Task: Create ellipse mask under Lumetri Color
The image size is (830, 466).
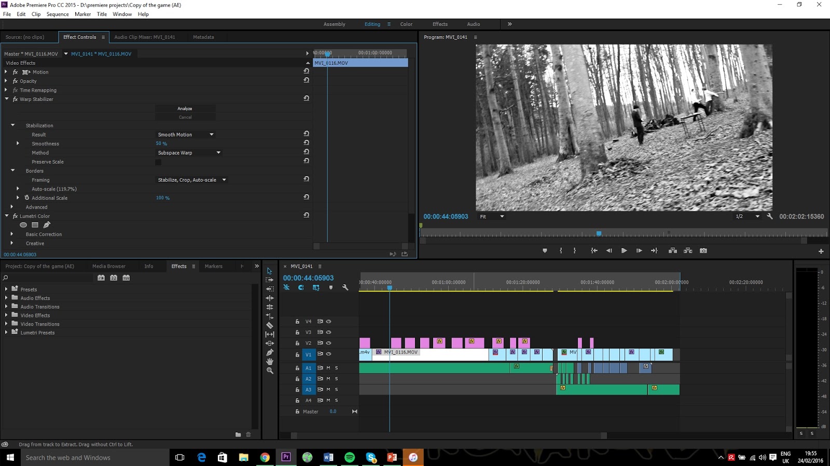Action: click(x=23, y=225)
